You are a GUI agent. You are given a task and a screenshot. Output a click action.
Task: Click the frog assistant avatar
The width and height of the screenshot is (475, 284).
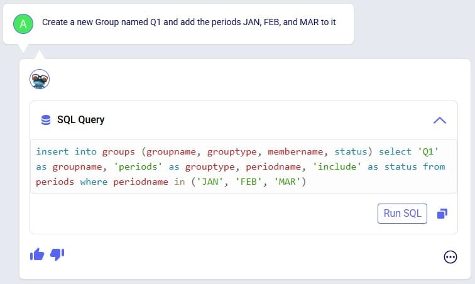(40, 79)
